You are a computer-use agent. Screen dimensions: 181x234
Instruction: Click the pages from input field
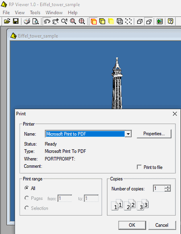click(65, 198)
